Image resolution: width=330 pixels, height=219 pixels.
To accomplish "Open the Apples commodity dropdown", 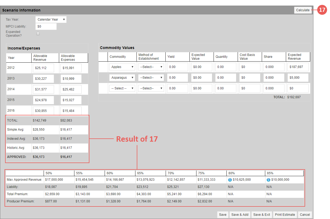I will point(122,67).
